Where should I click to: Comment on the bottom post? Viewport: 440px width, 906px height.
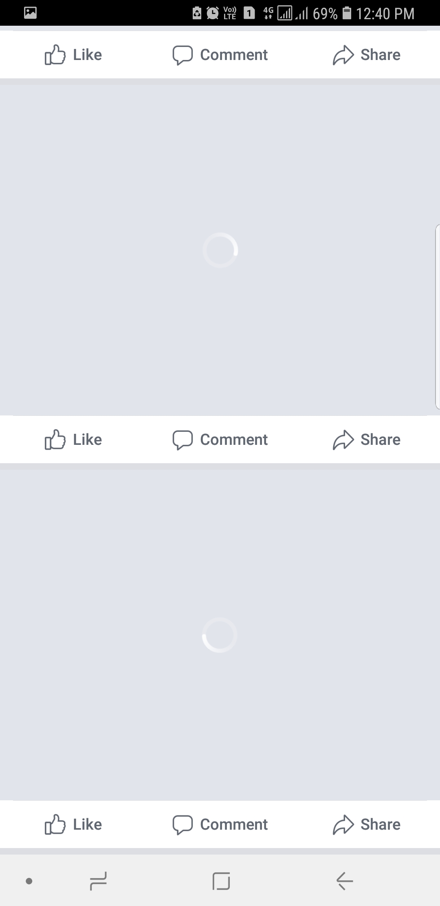pyautogui.click(x=220, y=824)
